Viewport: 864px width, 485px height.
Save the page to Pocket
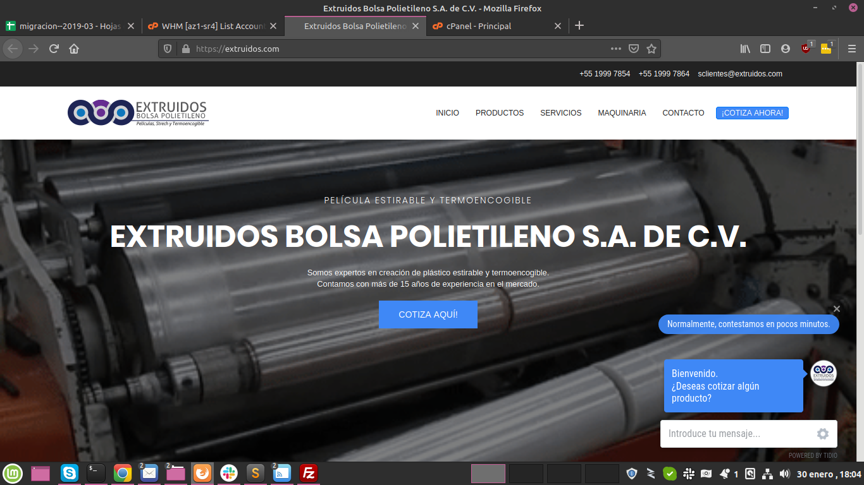pos(634,49)
